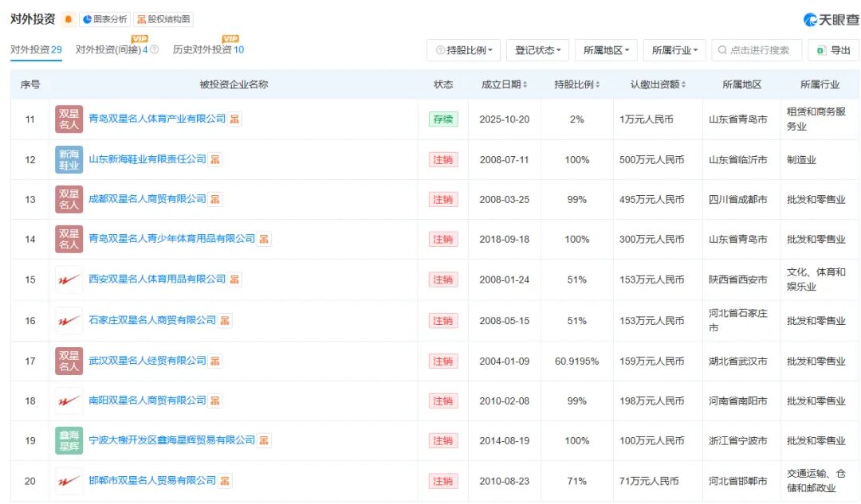This screenshot has height=504, width=861.
Task: Click the red logo in row 15
Action: tap(69, 279)
